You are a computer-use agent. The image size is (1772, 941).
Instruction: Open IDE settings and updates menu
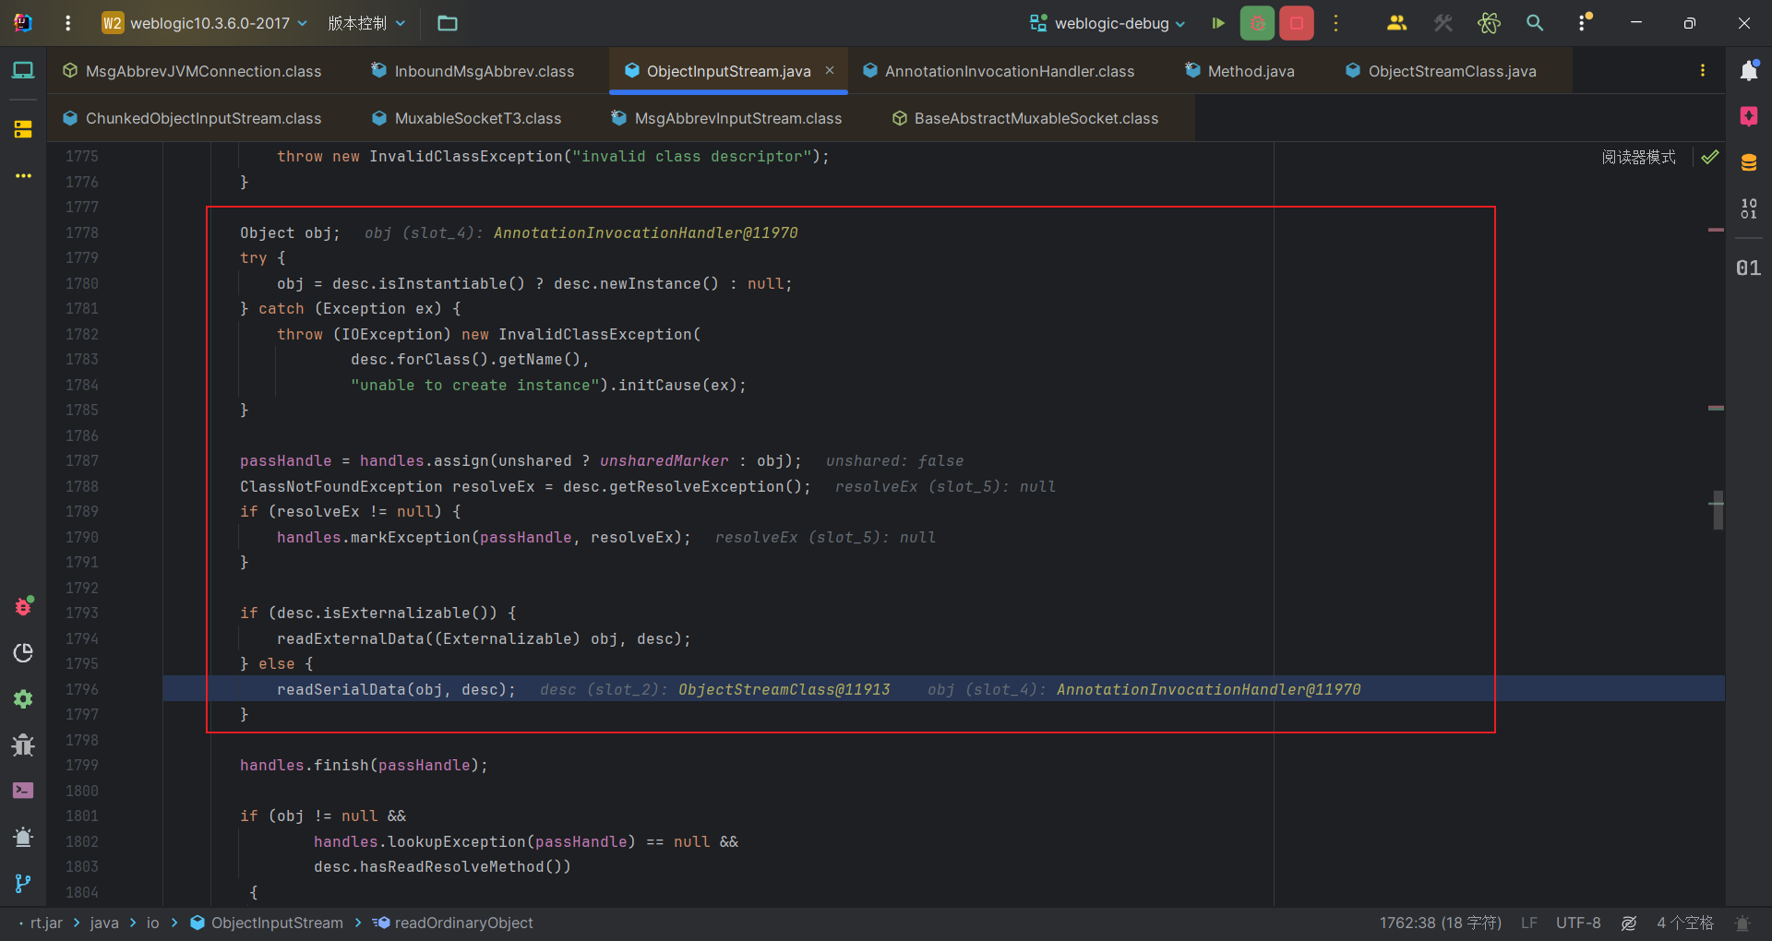(x=1584, y=23)
